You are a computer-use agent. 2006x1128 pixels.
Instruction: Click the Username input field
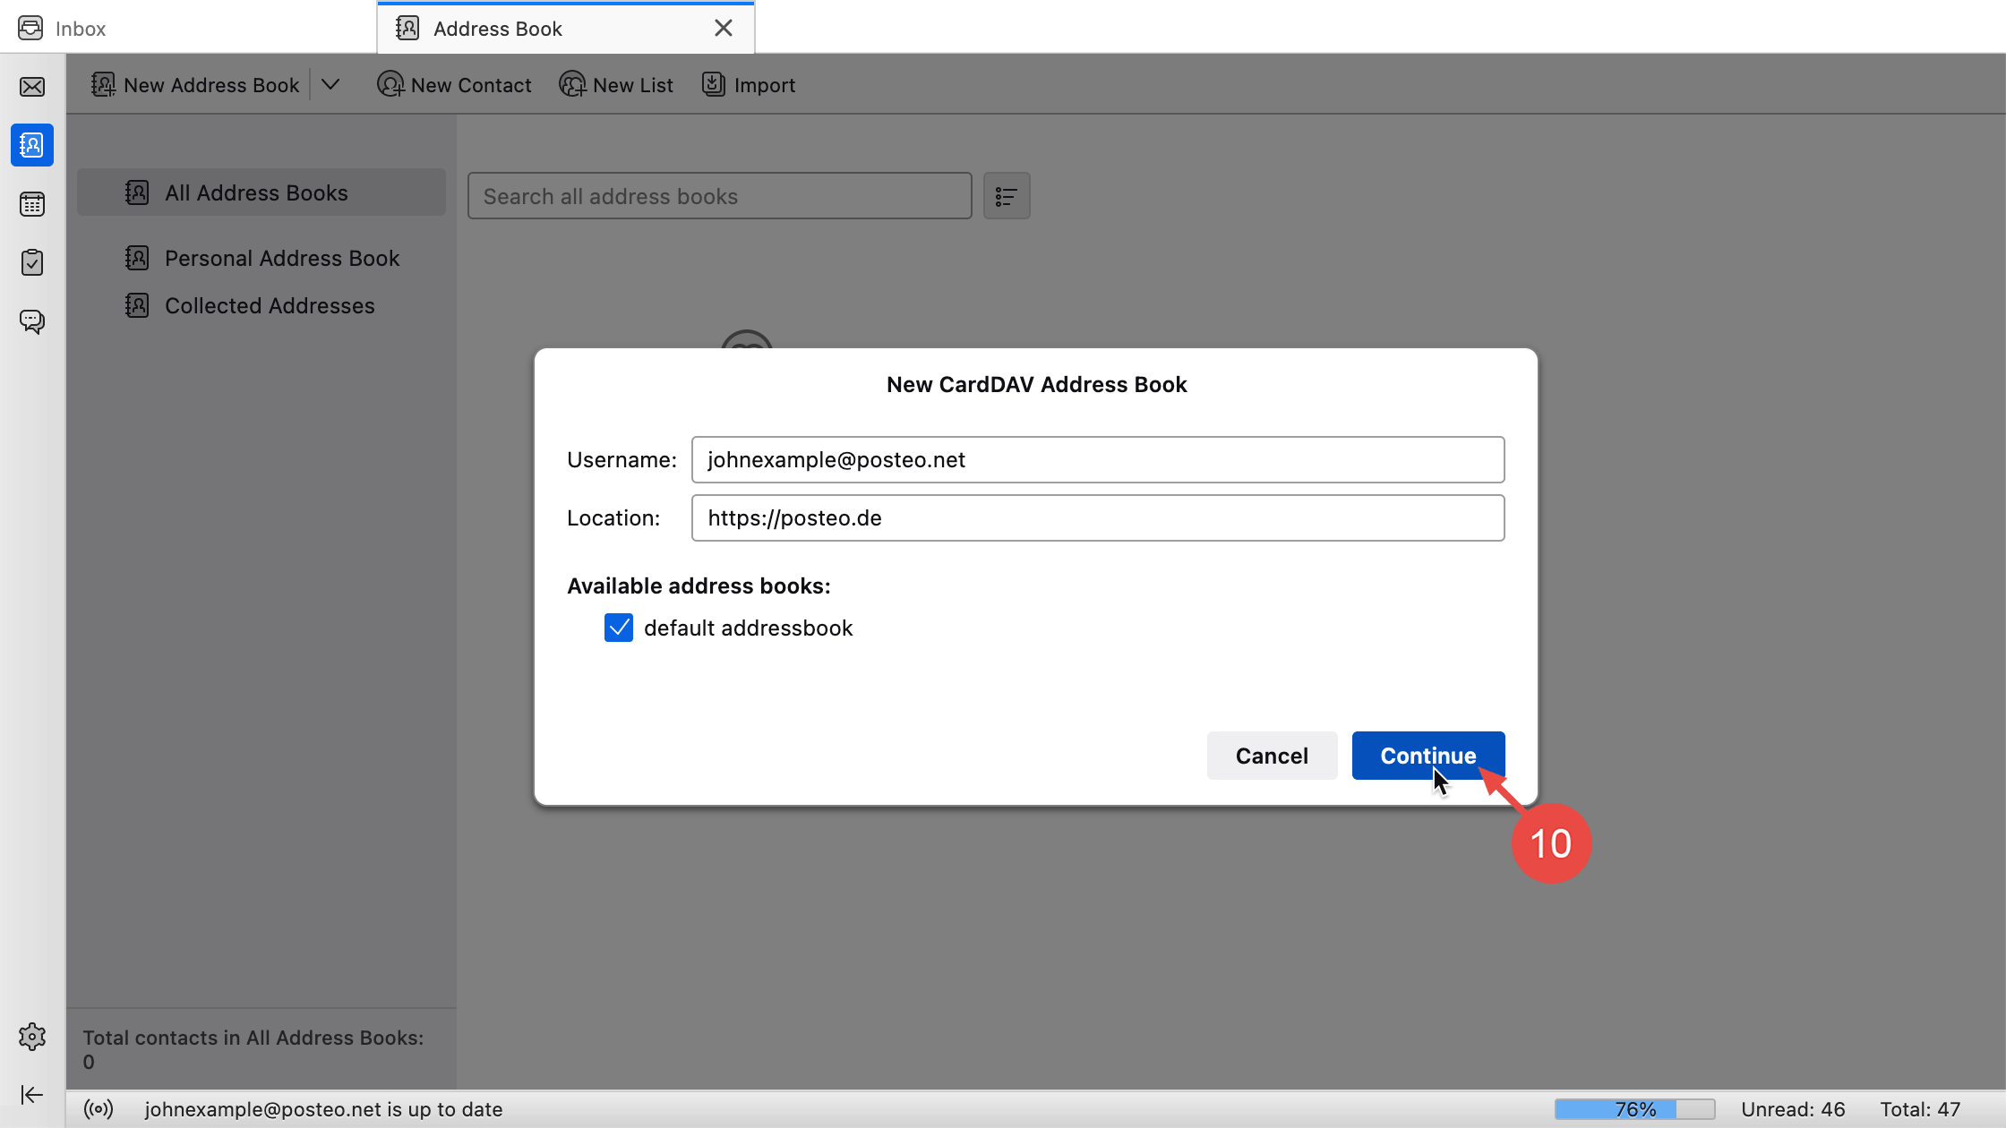tap(1097, 460)
